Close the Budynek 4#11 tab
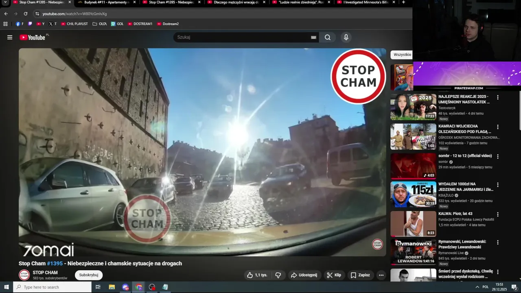Viewport: 521px width, 293px height. 134,2
